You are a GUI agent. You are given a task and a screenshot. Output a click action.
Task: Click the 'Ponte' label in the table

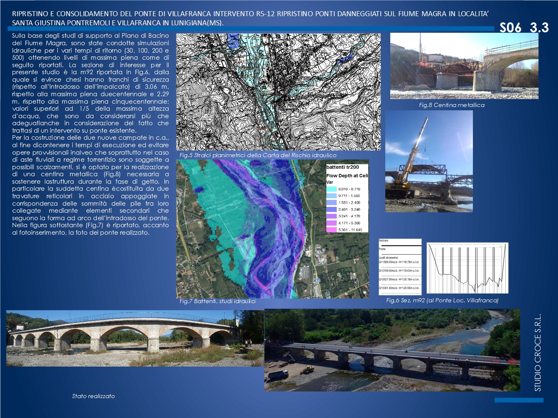pyautogui.click(x=382, y=249)
